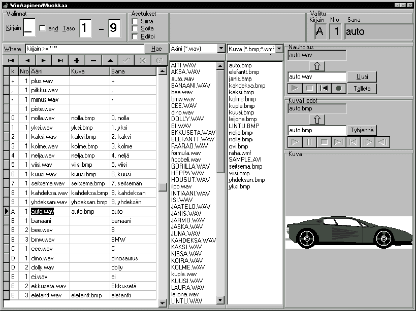The width and height of the screenshot is (416, 311).
Task: Rewind the recording in the Nauhoitus panel
Action: (x=324, y=88)
